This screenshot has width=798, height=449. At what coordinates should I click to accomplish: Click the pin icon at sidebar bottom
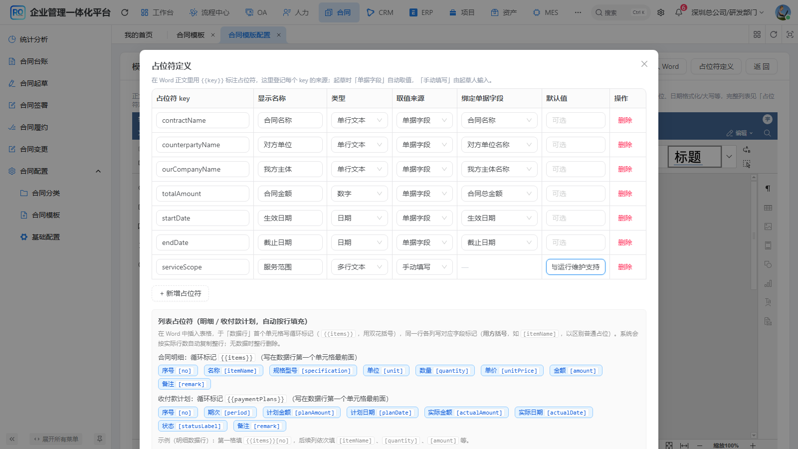coord(100,439)
